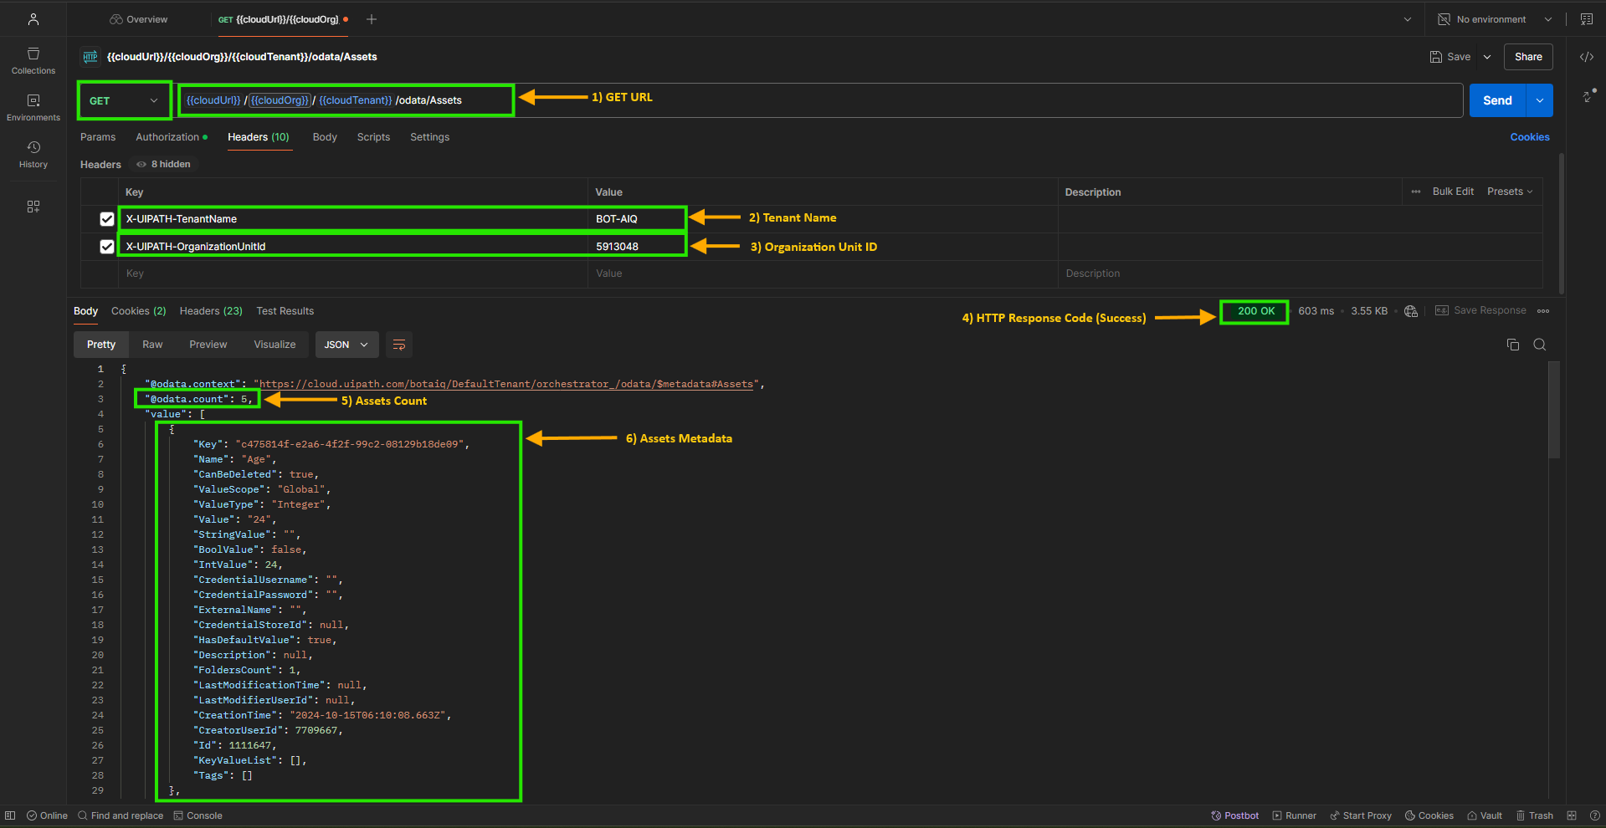This screenshot has width=1606, height=828.
Task: Open Trash from the status bar
Action: tap(1535, 815)
